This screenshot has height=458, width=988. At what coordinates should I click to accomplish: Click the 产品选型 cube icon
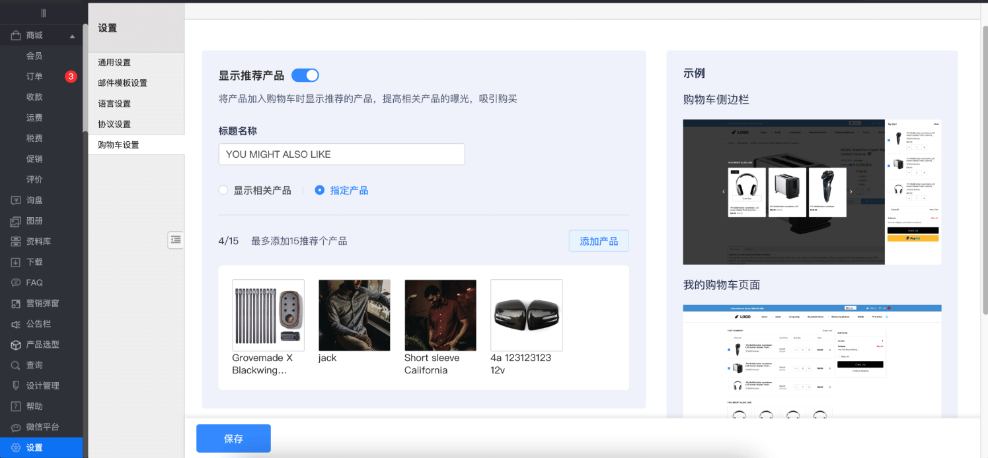click(16, 344)
